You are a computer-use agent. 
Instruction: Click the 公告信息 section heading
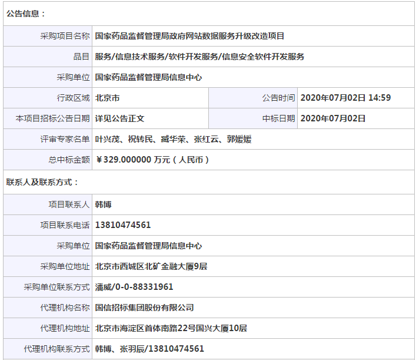pos(26,14)
